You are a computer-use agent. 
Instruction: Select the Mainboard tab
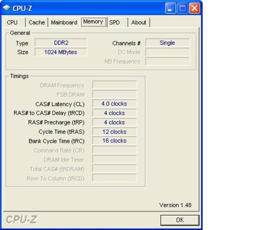[64, 22]
